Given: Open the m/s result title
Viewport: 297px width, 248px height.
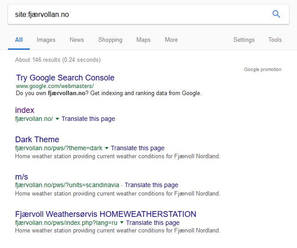Looking at the screenshot, I should coord(22,177).
